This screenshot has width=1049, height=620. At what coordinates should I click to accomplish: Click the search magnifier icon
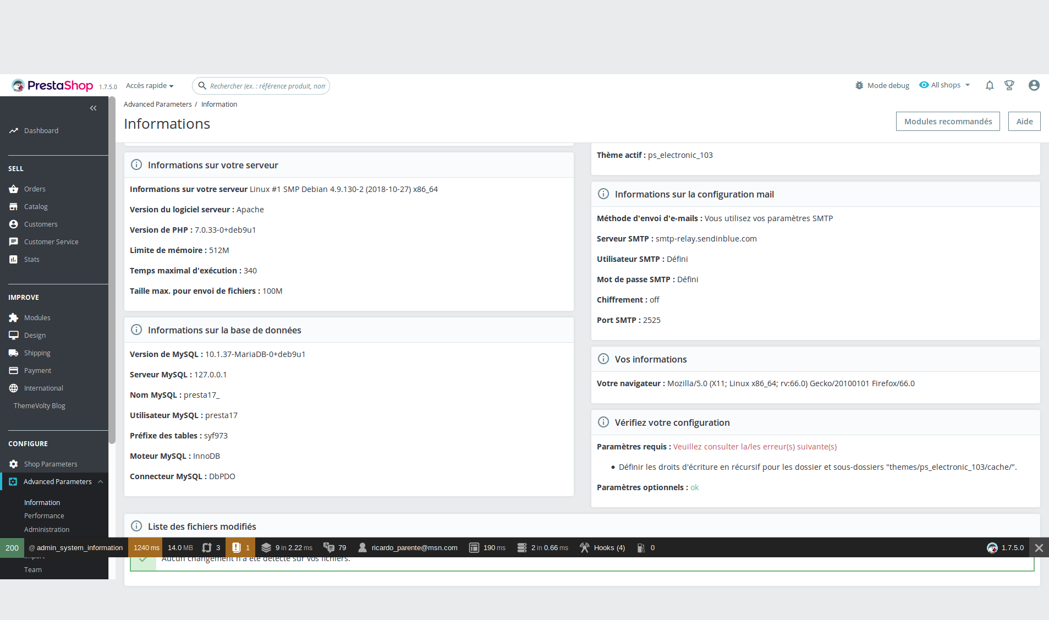202,86
